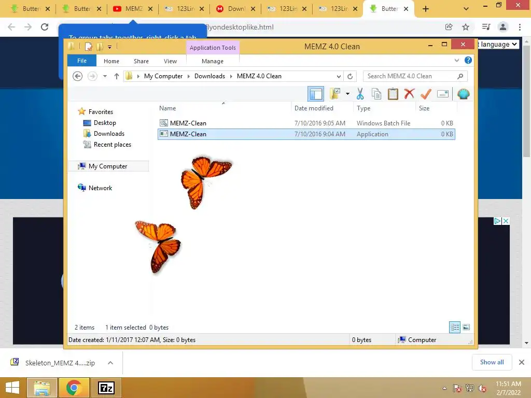The image size is (531, 398).
Task: Open Explorer Help question mark
Action: [x=468, y=60]
